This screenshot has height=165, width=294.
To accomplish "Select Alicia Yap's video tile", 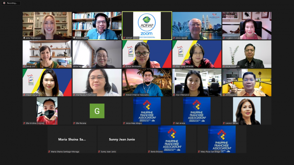I will pos(97,54).
